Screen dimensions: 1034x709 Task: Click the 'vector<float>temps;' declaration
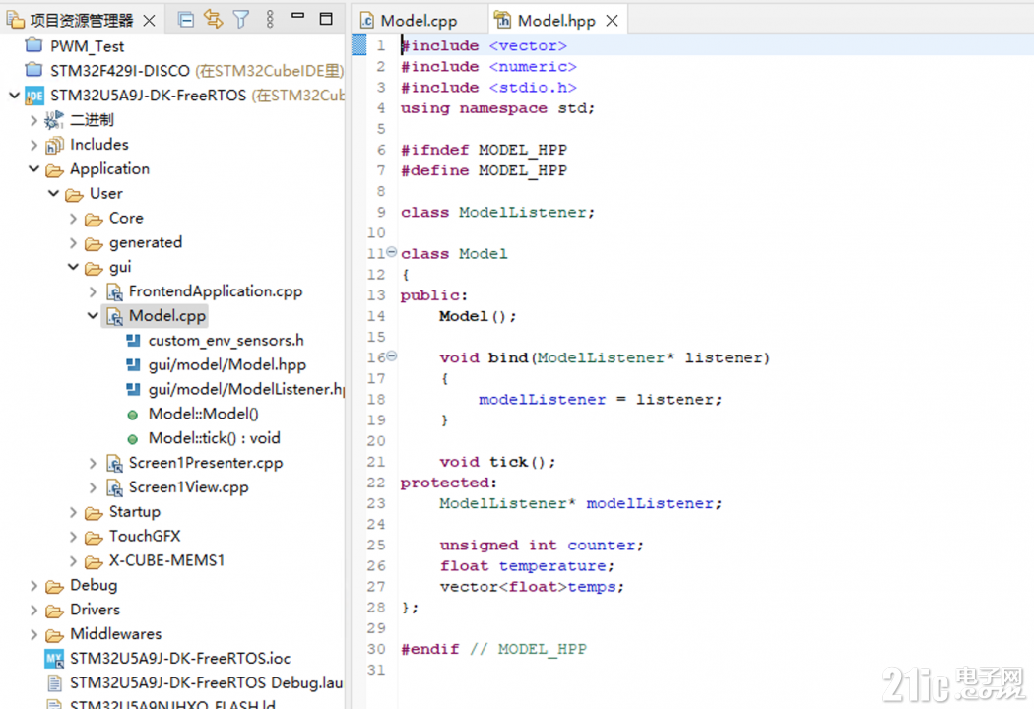[x=532, y=586]
